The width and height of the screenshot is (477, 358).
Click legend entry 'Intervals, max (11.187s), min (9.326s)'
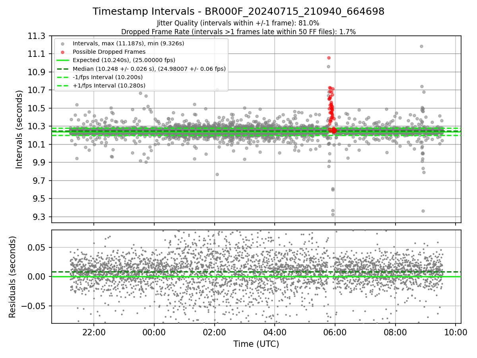128,43
